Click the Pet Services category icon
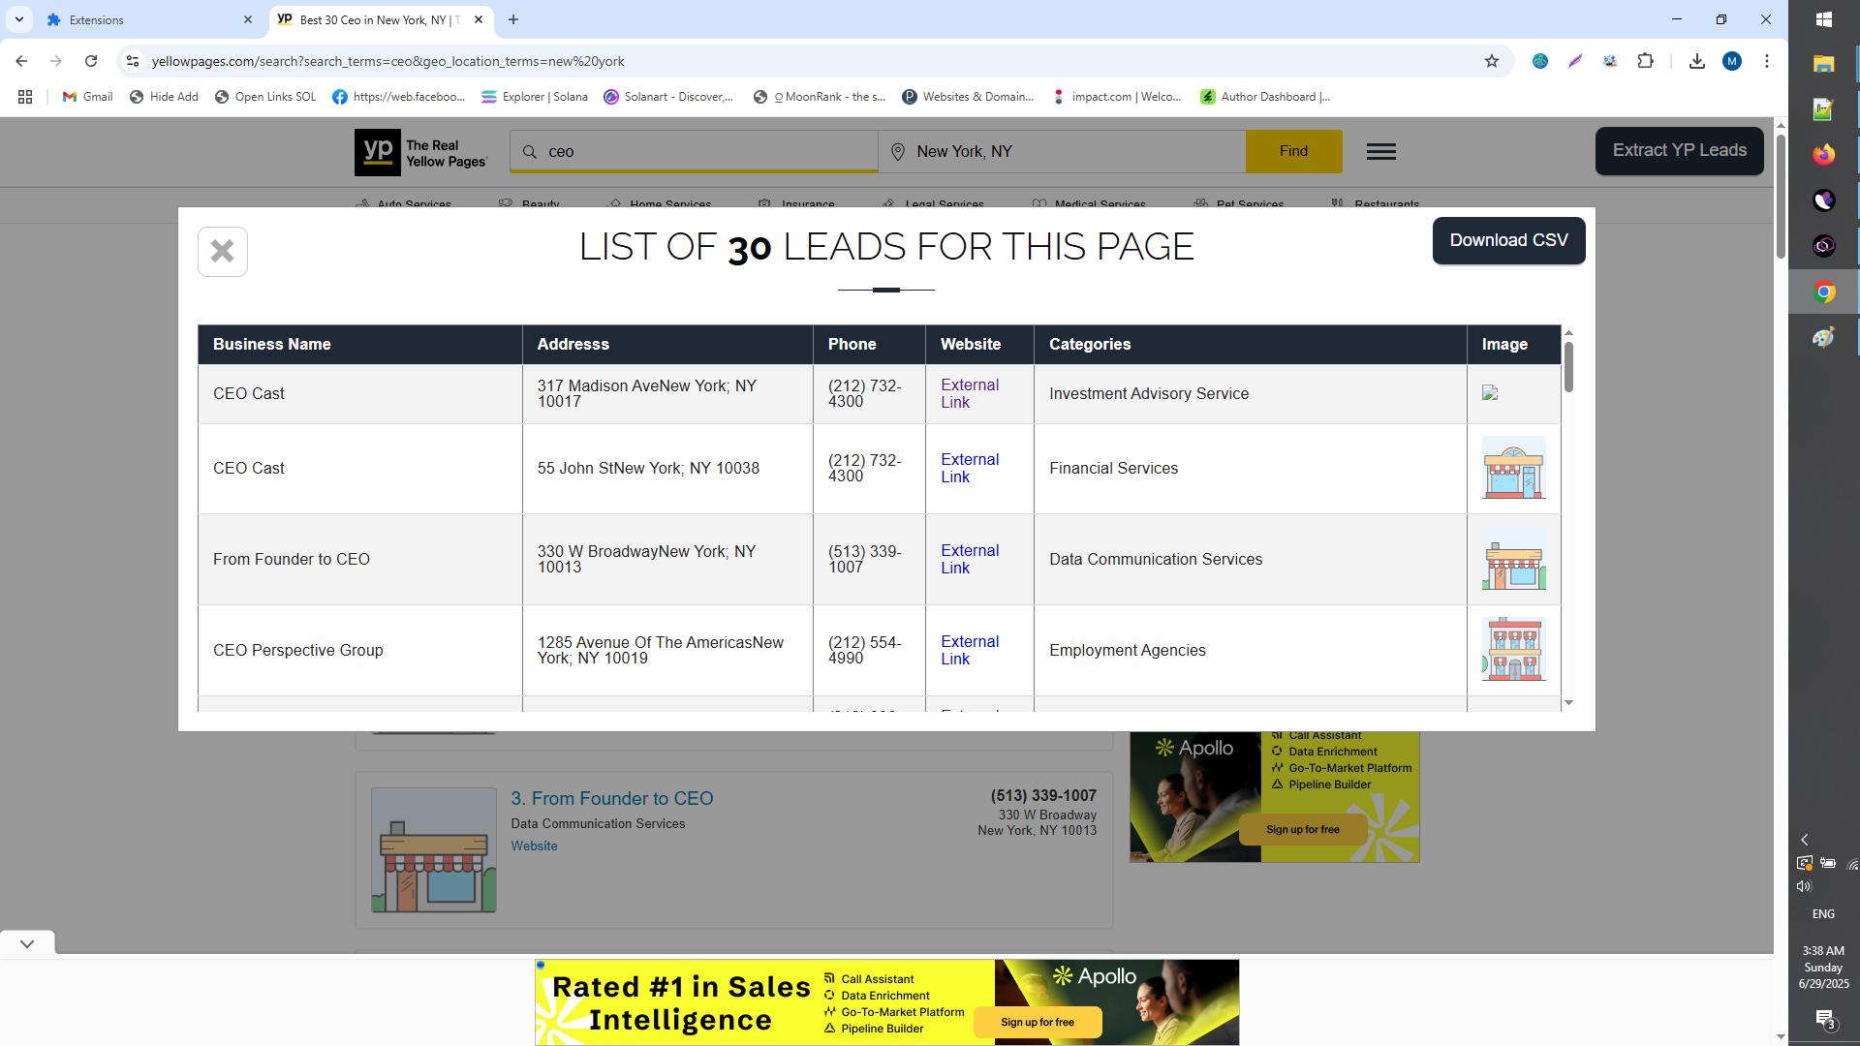This screenshot has height=1046, width=1860. pyautogui.click(x=1198, y=204)
